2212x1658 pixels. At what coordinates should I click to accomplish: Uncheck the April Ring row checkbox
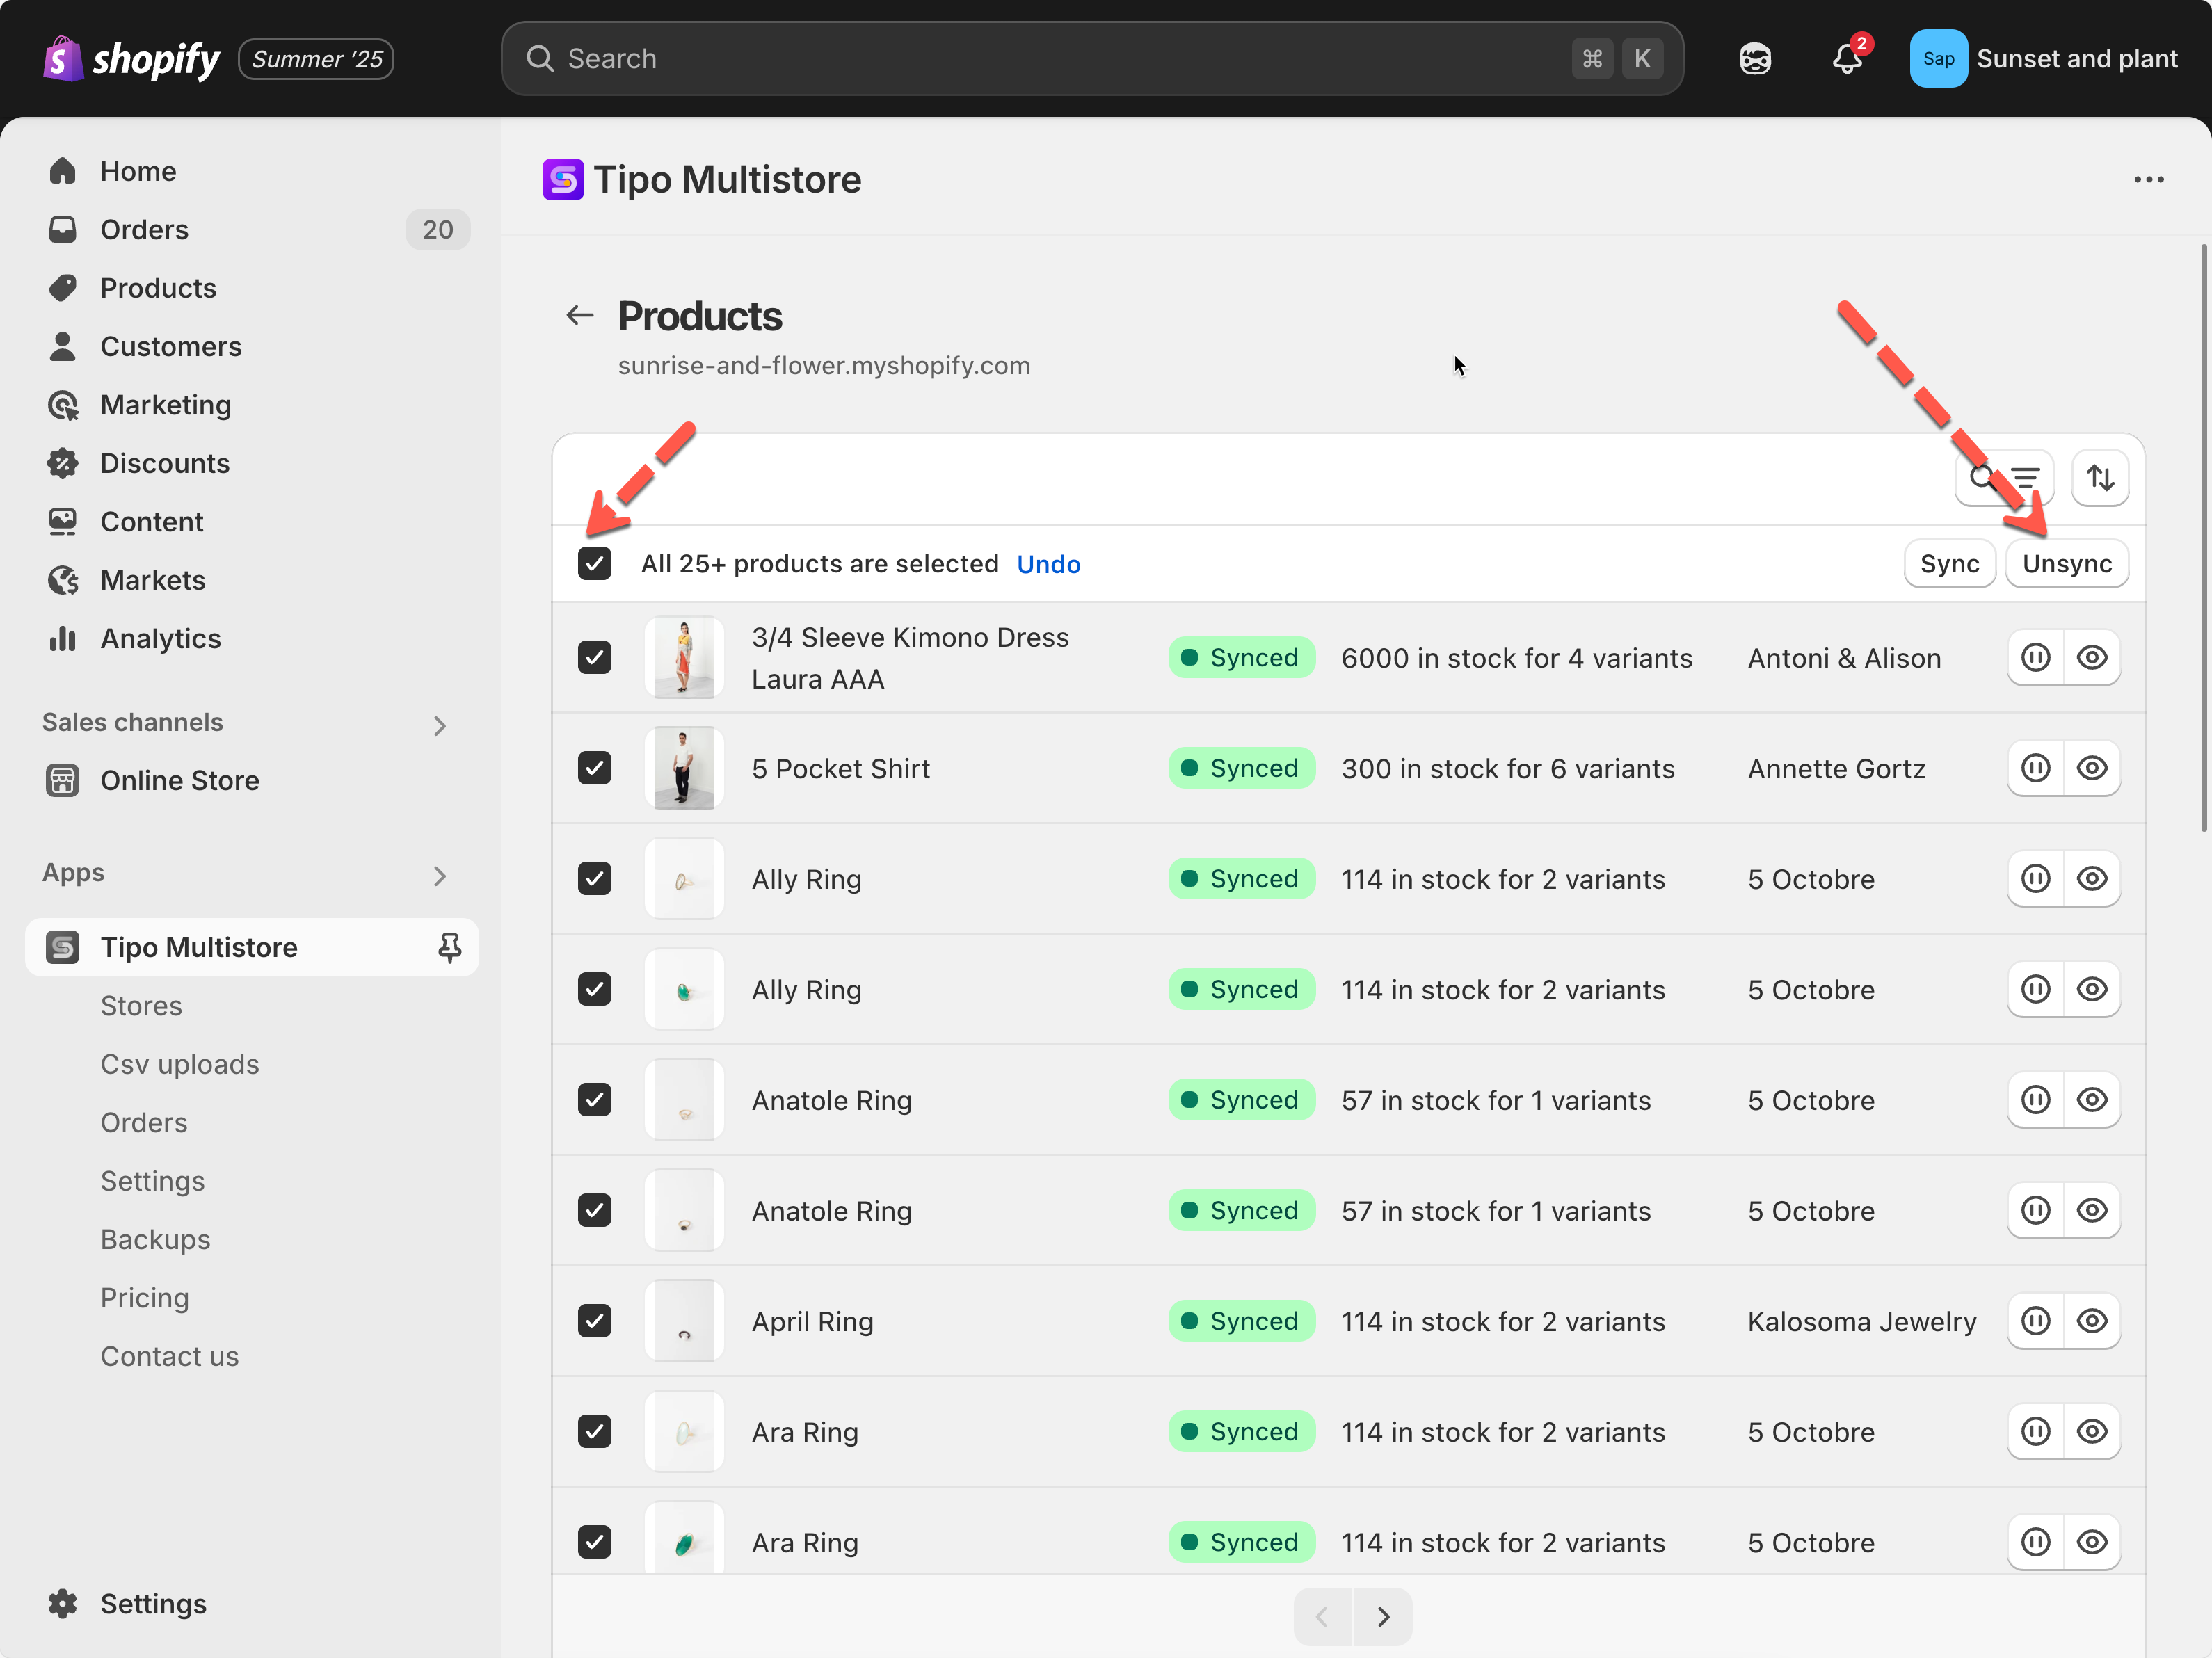(x=595, y=1321)
